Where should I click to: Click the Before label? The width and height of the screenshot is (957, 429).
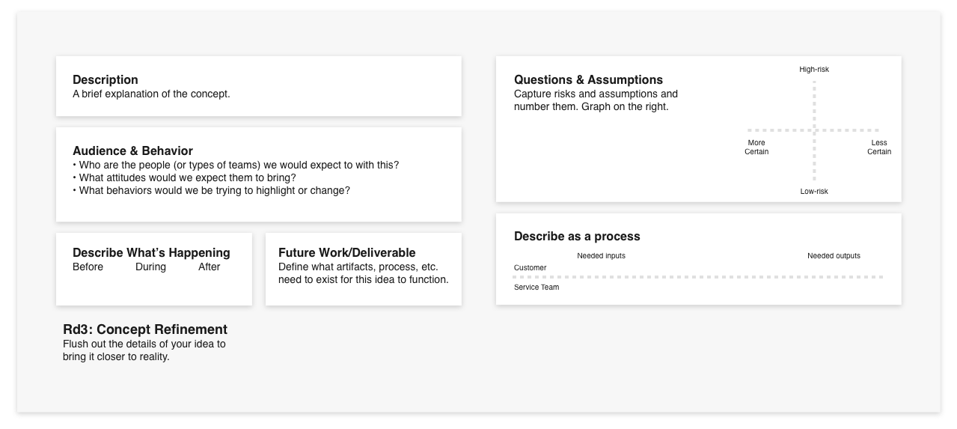click(88, 267)
